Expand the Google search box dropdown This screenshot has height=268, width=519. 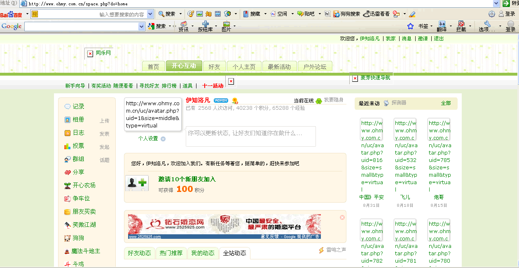142,27
